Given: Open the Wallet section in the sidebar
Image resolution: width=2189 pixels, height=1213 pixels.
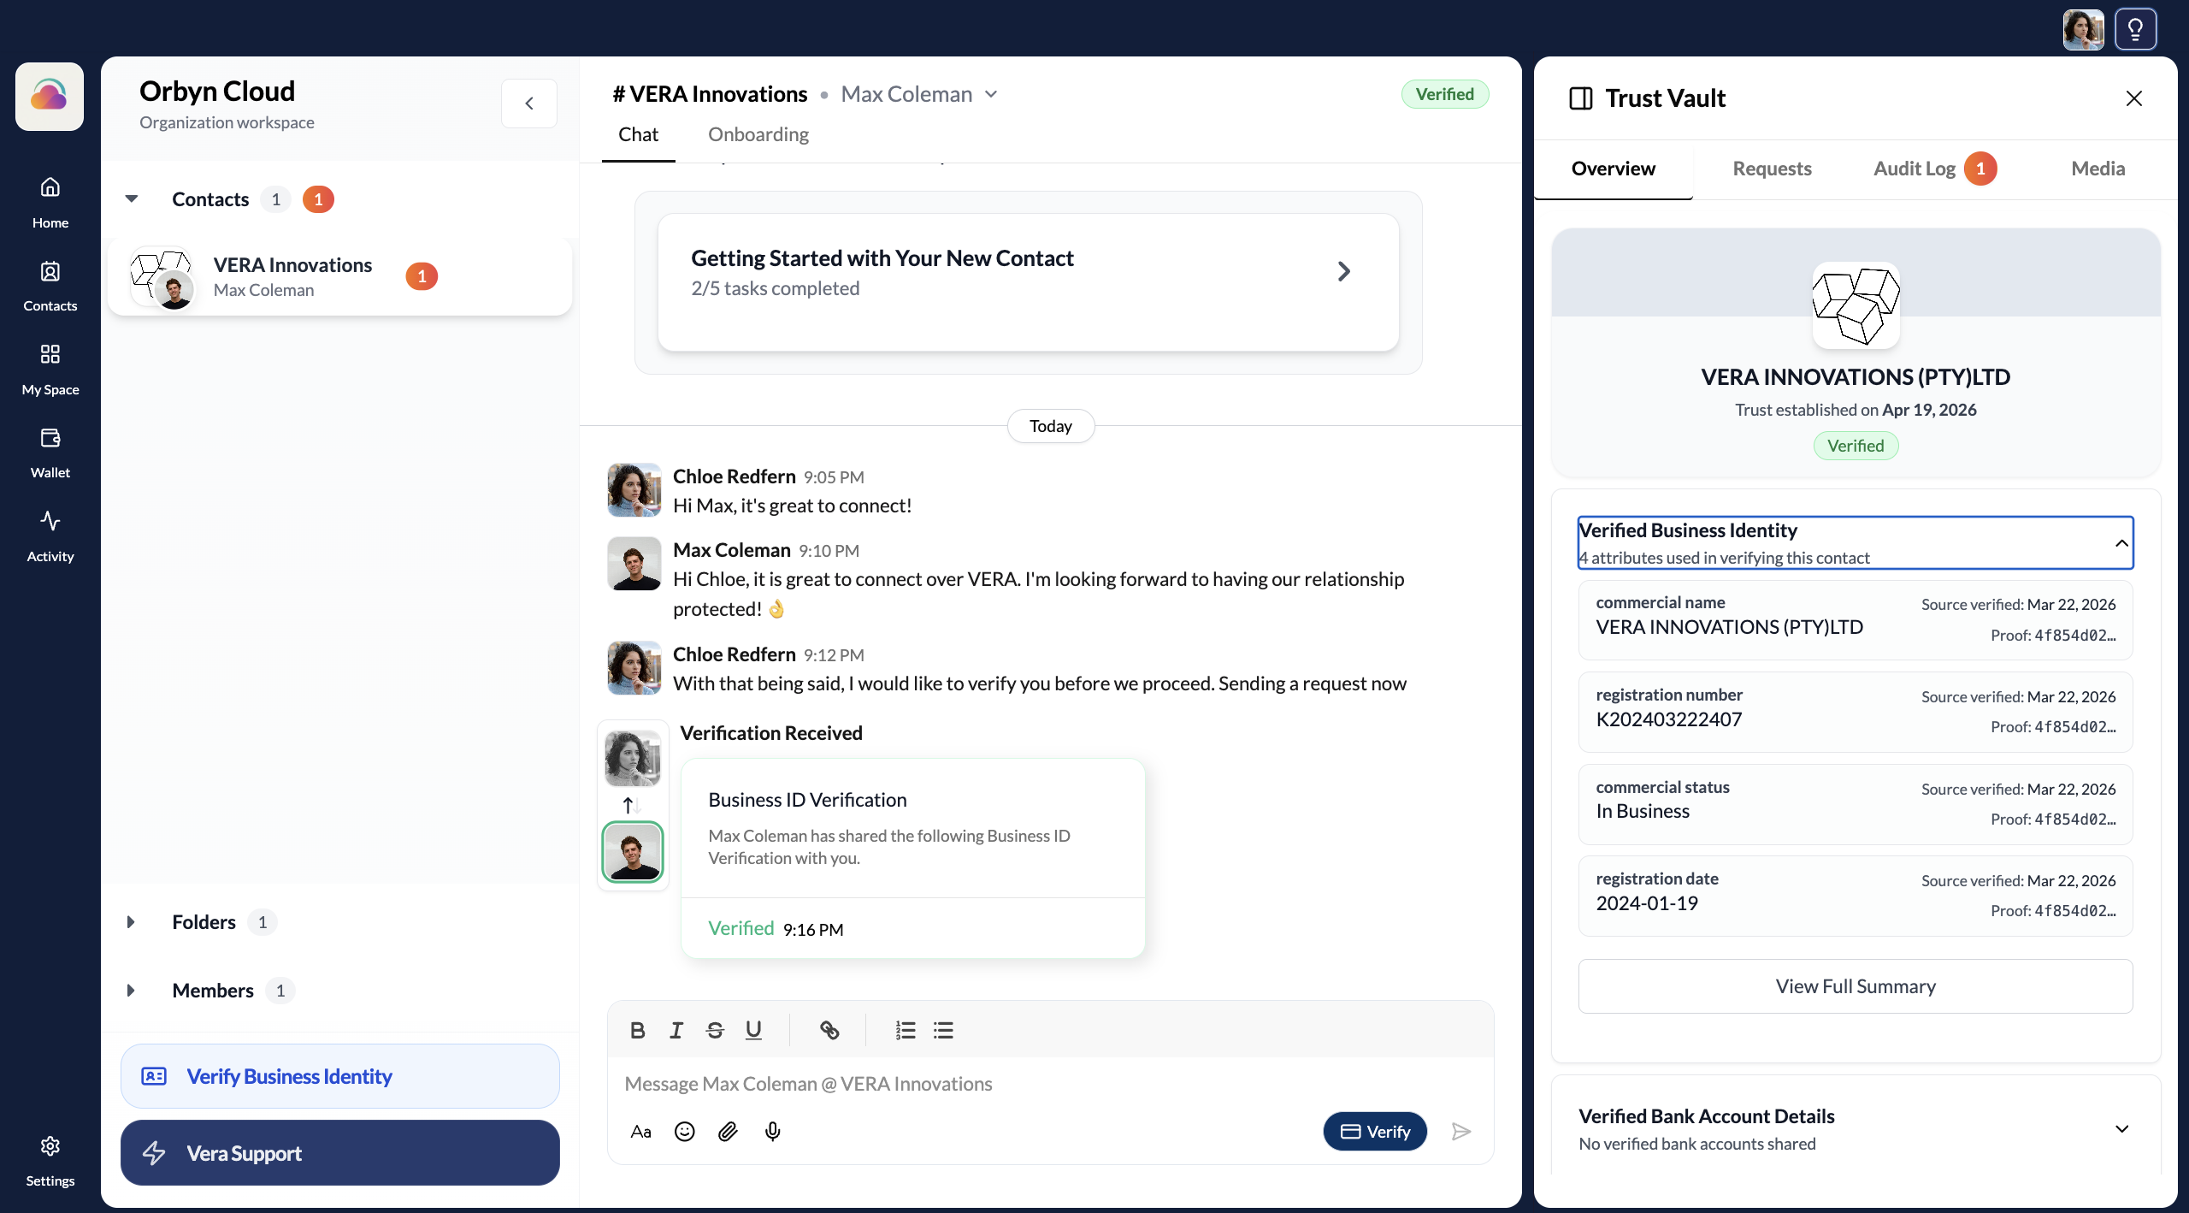Looking at the screenshot, I should point(50,452).
